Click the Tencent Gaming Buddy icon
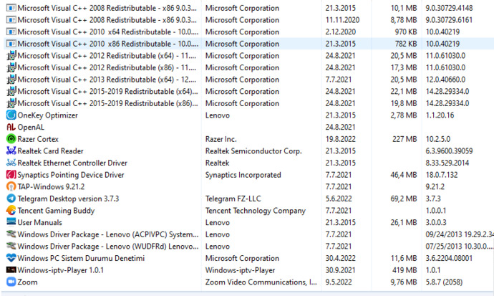The image size is (494, 296). point(11,210)
